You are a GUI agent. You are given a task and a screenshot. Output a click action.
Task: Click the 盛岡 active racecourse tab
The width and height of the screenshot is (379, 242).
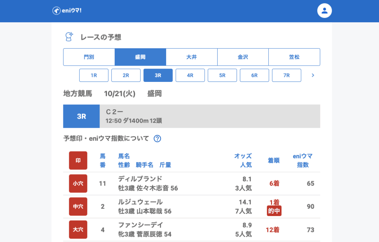(x=140, y=57)
